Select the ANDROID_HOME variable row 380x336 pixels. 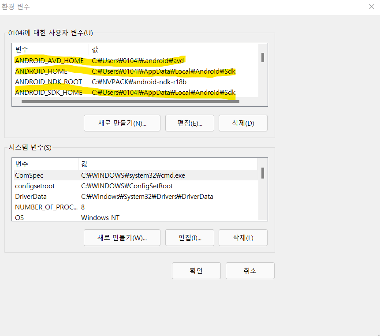[x=135, y=71]
